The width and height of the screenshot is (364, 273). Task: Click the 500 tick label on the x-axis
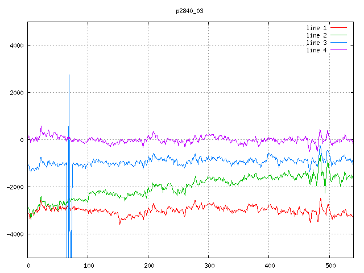[329, 265]
